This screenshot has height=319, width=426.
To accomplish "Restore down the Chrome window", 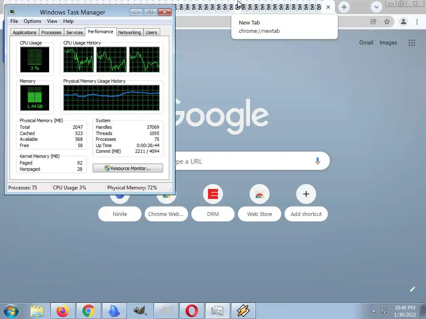I will click(401, 3).
